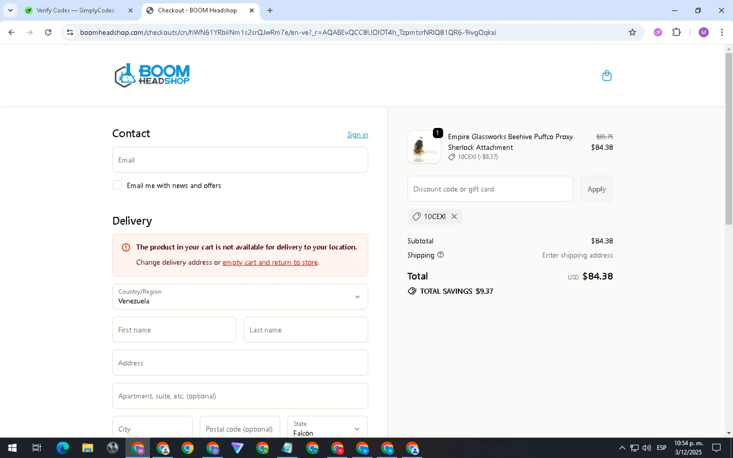
Task: Open the State dropdown showing Falcón
Action: 327,428
